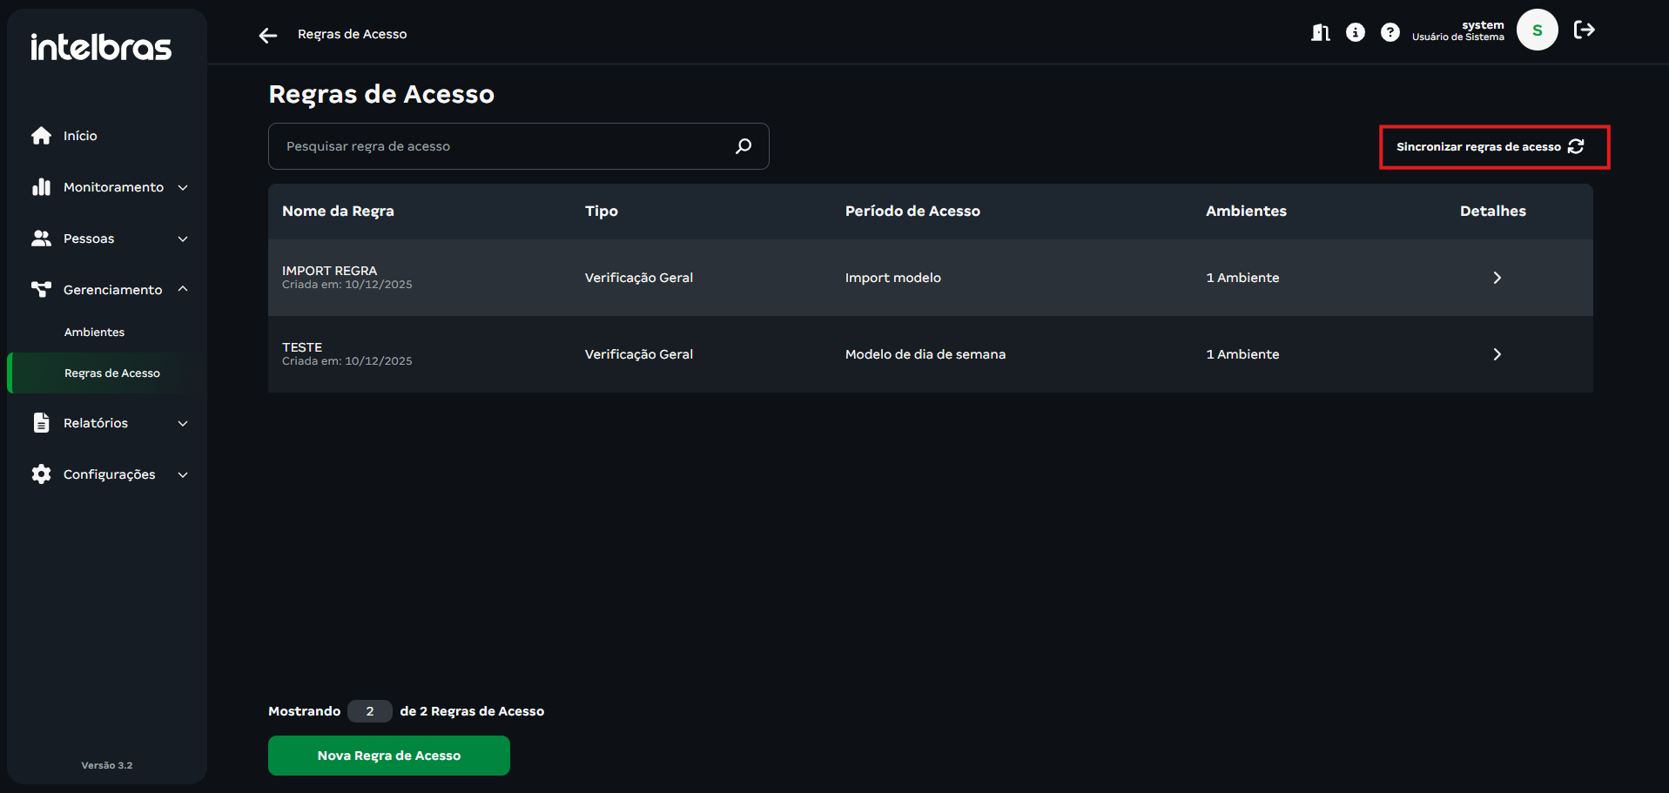Viewport: 1669px width, 793px height.
Task: Click the intelbras logo
Action: click(101, 47)
